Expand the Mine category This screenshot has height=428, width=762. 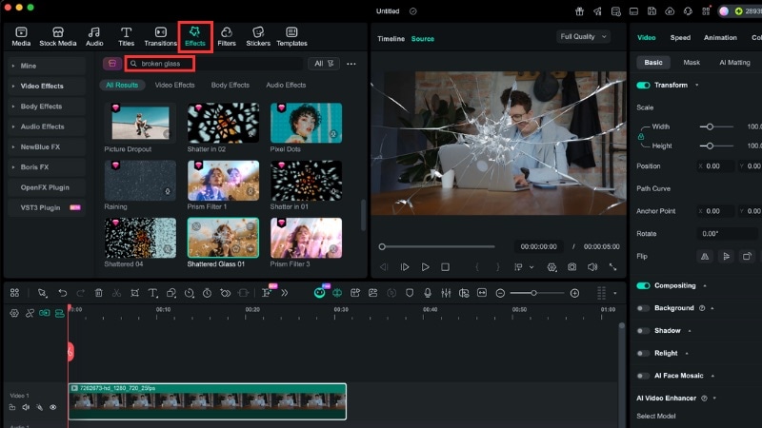click(47, 66)
